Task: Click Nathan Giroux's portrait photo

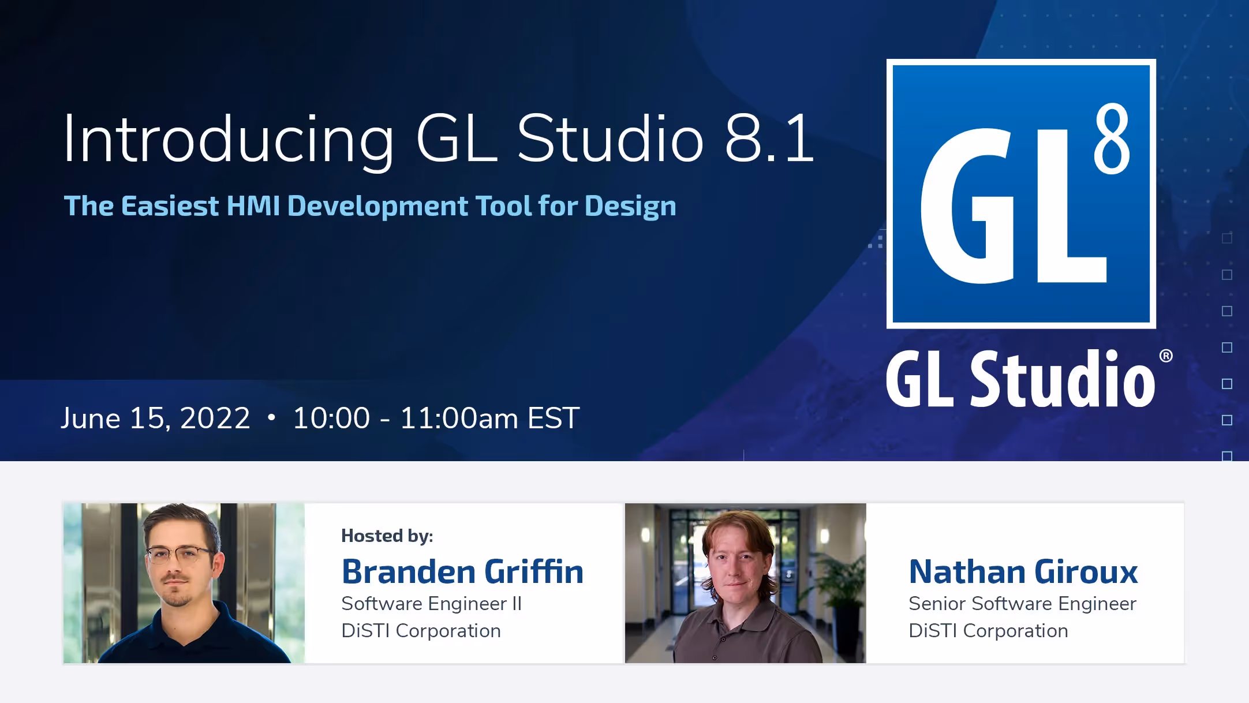Action: click(746, 583)
